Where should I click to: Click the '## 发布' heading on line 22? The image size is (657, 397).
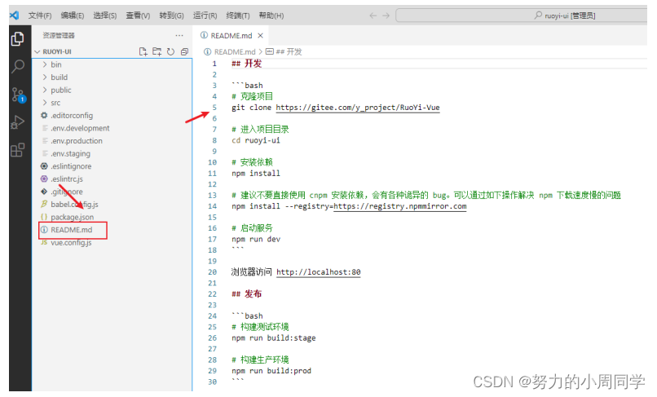point(247,293)
